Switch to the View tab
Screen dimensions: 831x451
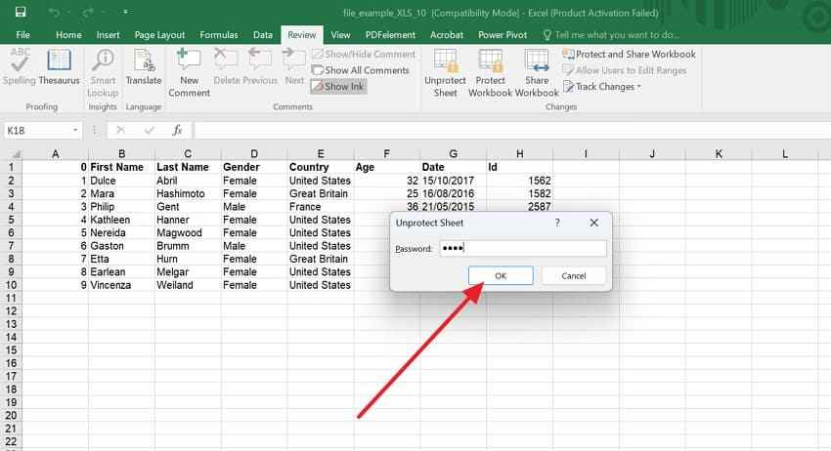340,35
